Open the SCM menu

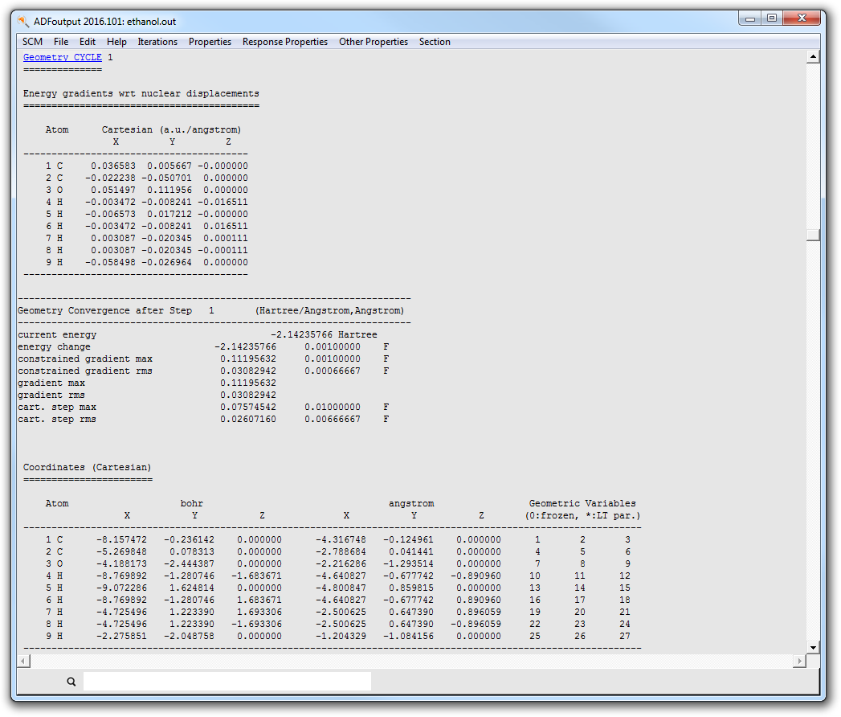(x=32, y=42)
